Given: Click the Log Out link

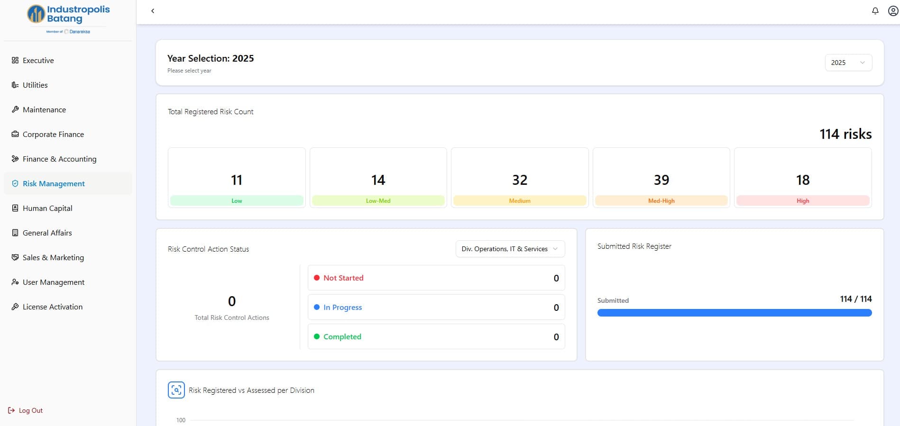Looking at the screenshot, I should click(x=26, y=410).
